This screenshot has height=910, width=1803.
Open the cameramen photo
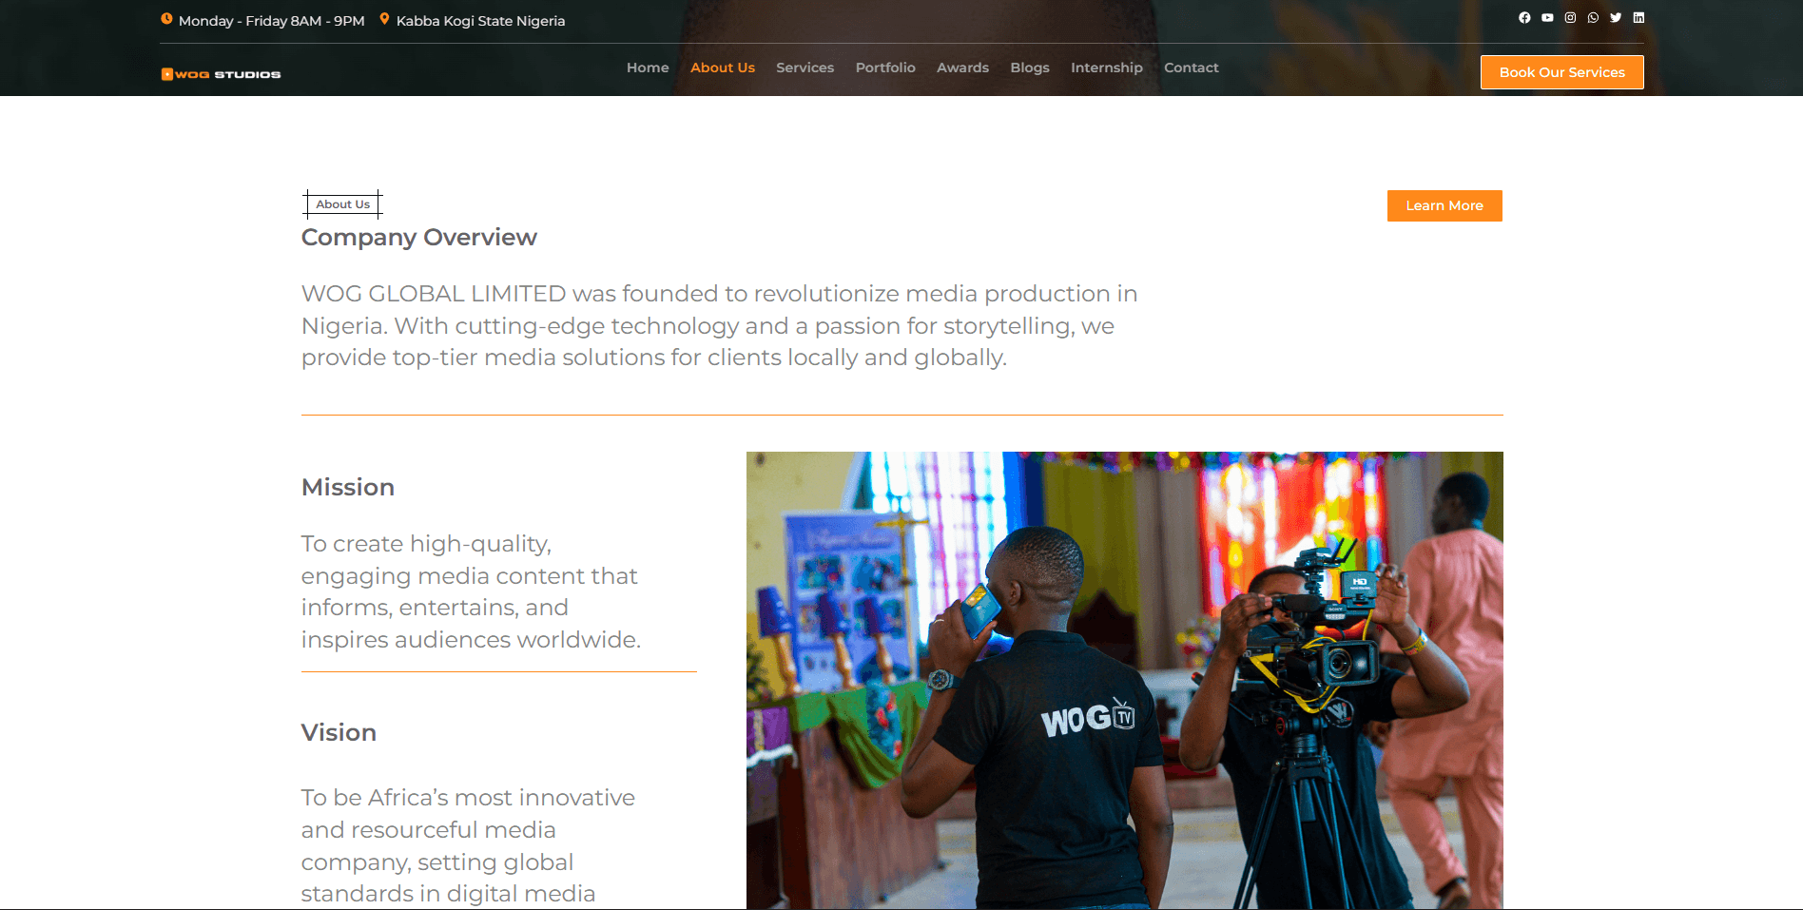click(1125, 680)
